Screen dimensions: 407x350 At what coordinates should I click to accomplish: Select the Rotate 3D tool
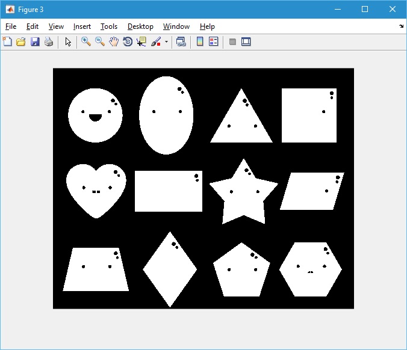(x=128, y=41)
